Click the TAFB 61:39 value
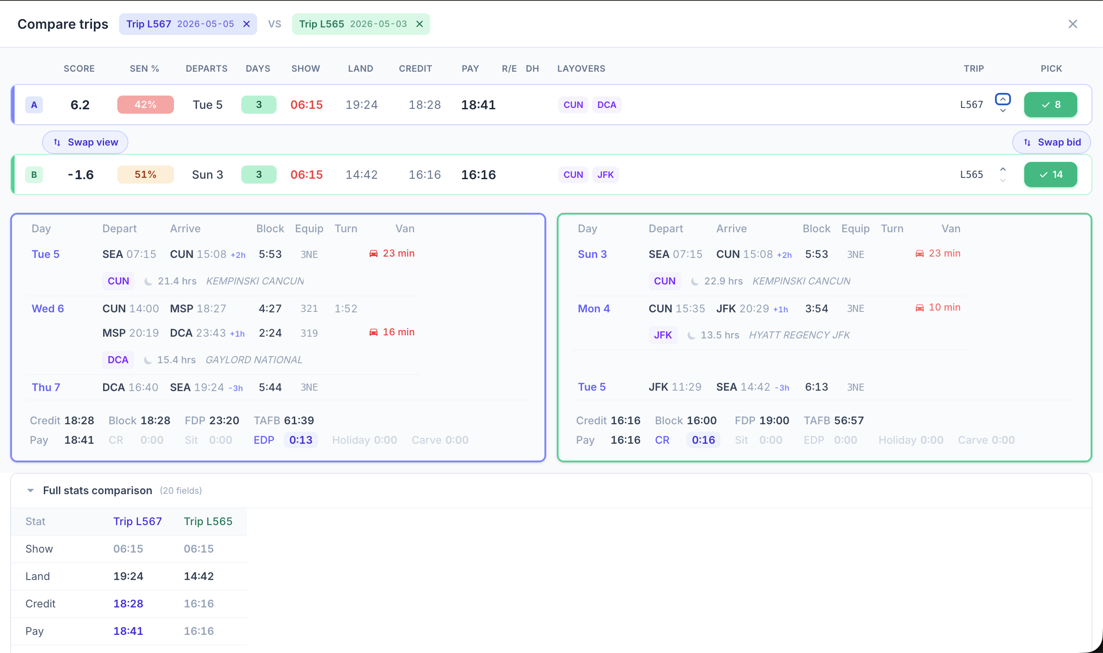The height and width of the screenshot is (653, 1103). pos(299,421)
